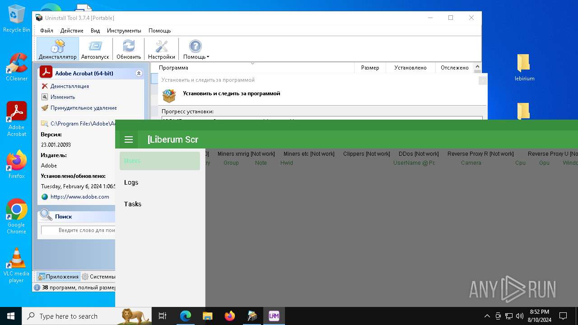Click the Gpu column header in Liberum
This screenshot has width=578, height=325.
click(544, 163)
